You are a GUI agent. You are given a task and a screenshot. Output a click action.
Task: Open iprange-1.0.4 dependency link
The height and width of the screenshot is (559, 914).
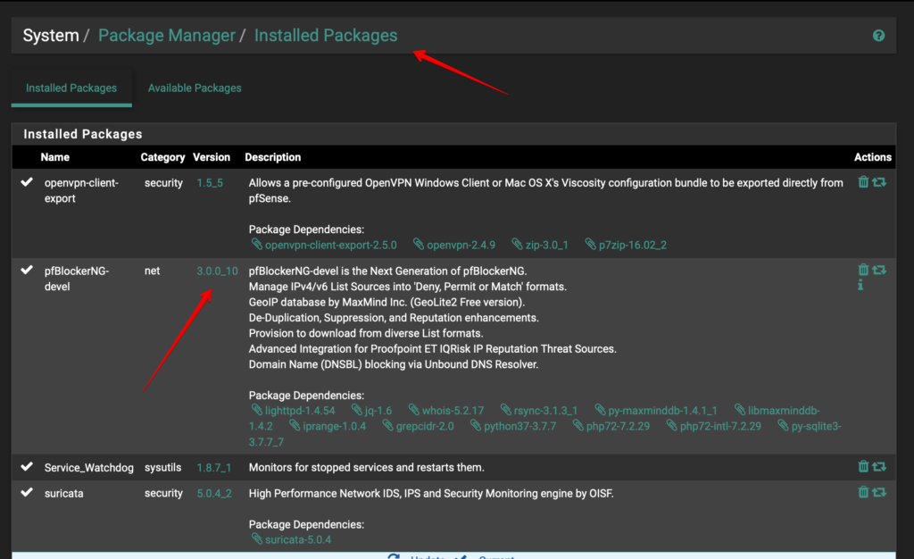point(328,426)
